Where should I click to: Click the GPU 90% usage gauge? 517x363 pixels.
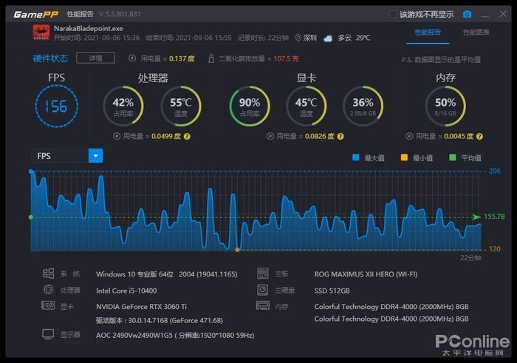[250, 106]
